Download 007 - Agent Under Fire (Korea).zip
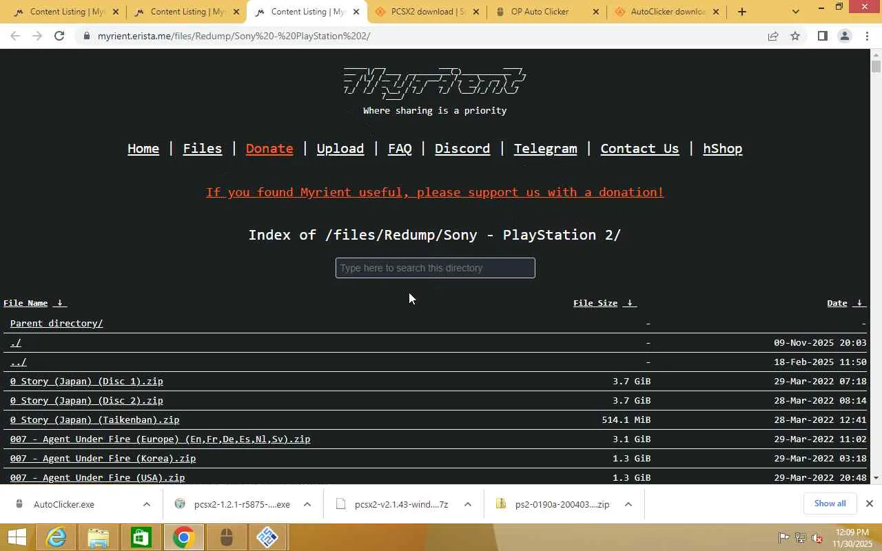Screen dimensions: 882x551 click(x=103, y=458)
